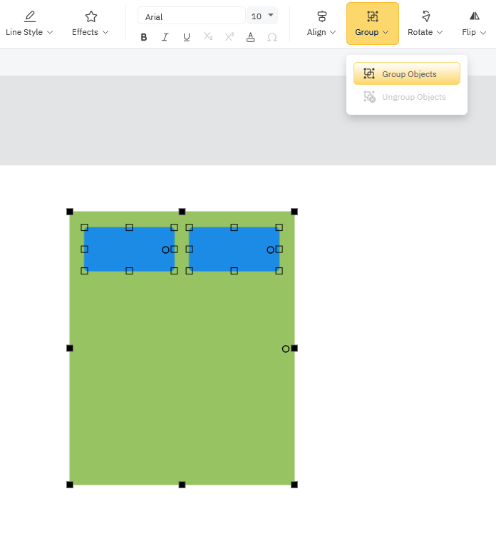496x541 pixels.
Task: Click the left blue rectangle's circular handle
Action: click(x=165, y=249)
